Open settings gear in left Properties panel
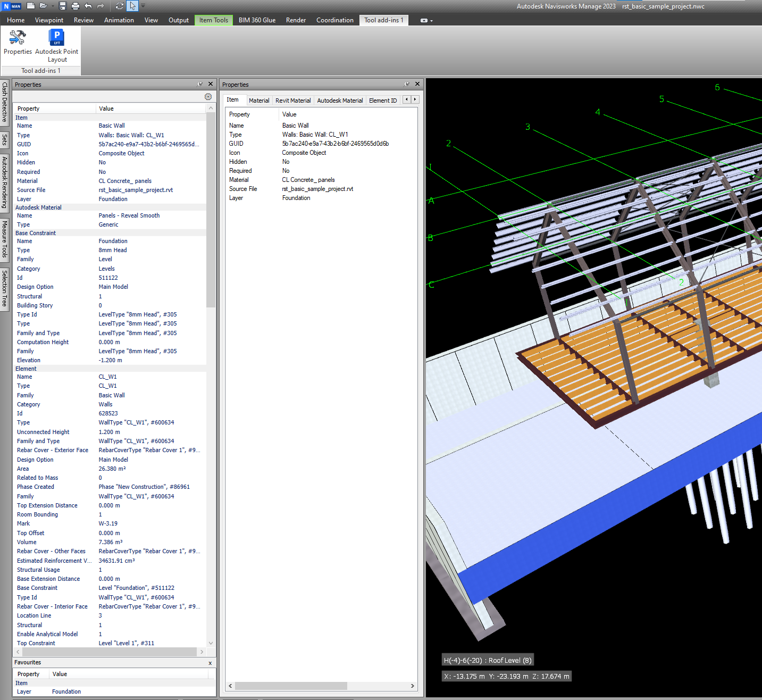Image resolution: width=762 pixels, height=700 pixels. pyautogui.click(x=208, y=97)
